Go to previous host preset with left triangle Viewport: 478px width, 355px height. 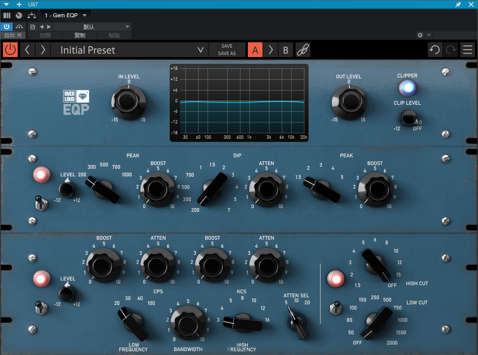[x=41, y=27]
